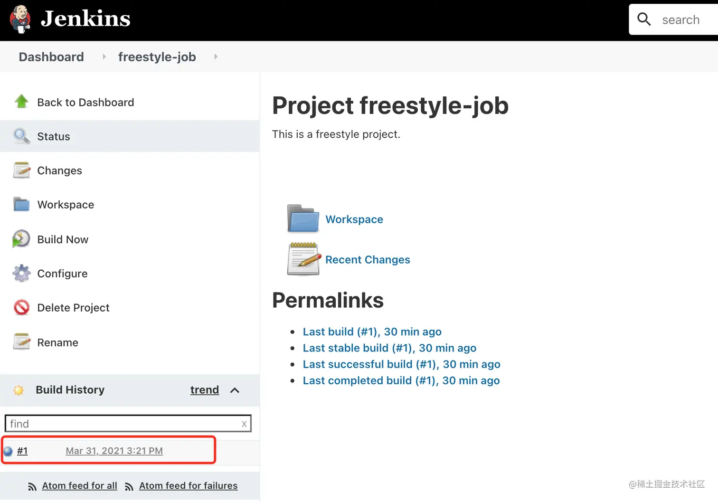This screenshot has width=718, height=502.
Task: Click the Recent Changes notepad icon
Action: coord(303,259)
